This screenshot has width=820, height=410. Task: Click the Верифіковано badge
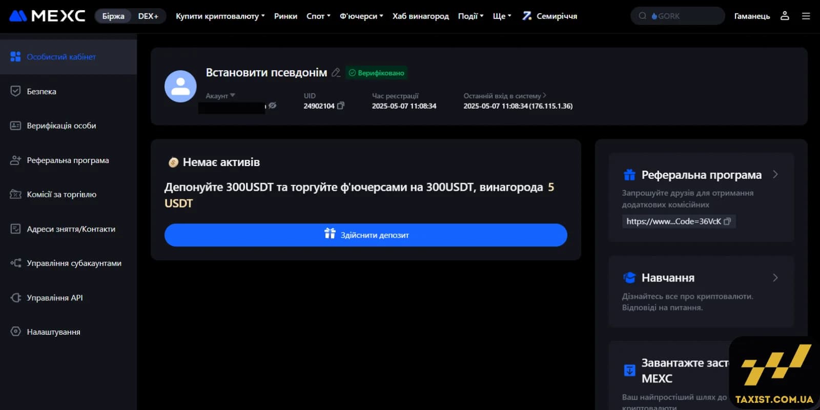377,73
